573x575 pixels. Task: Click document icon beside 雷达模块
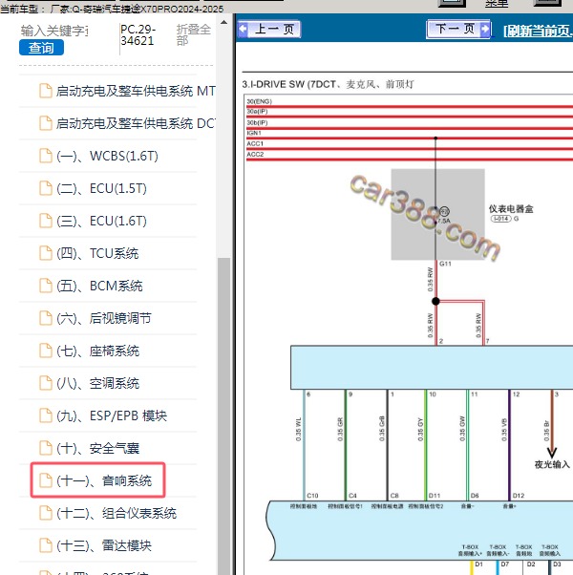pos(46,545)
